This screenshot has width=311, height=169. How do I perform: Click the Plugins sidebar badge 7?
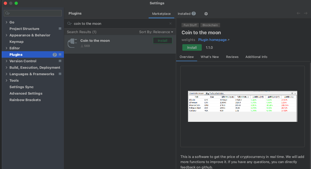pos(54,55)
